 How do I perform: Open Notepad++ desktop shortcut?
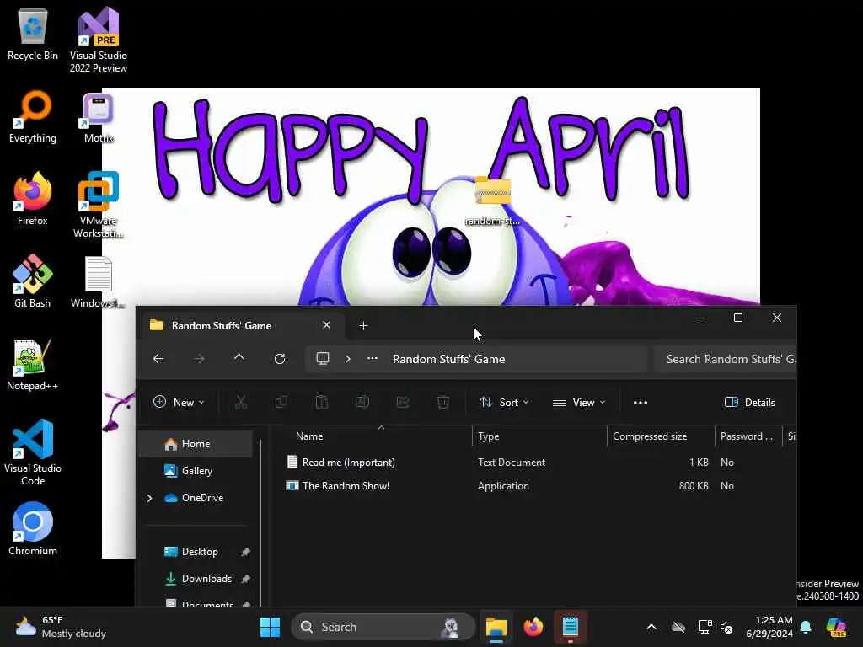[x=33, y=364]
